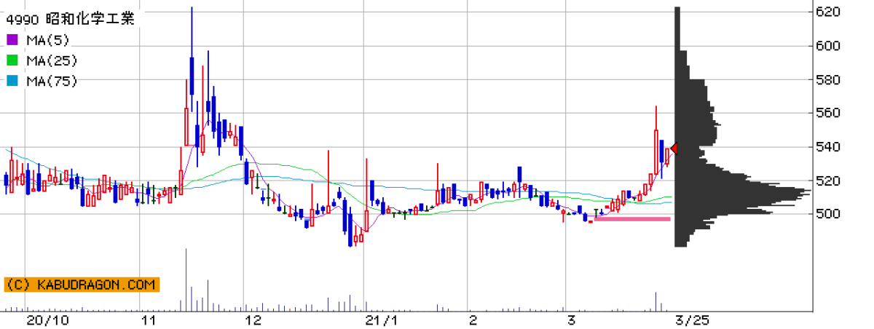Click the purple MA(5) legend swatch
The image size is (874, 329).
click(x=12, y=40)
